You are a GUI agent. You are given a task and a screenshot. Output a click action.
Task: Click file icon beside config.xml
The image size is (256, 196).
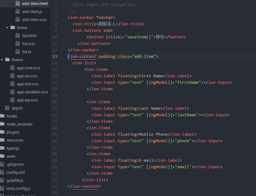click(2, 172)
